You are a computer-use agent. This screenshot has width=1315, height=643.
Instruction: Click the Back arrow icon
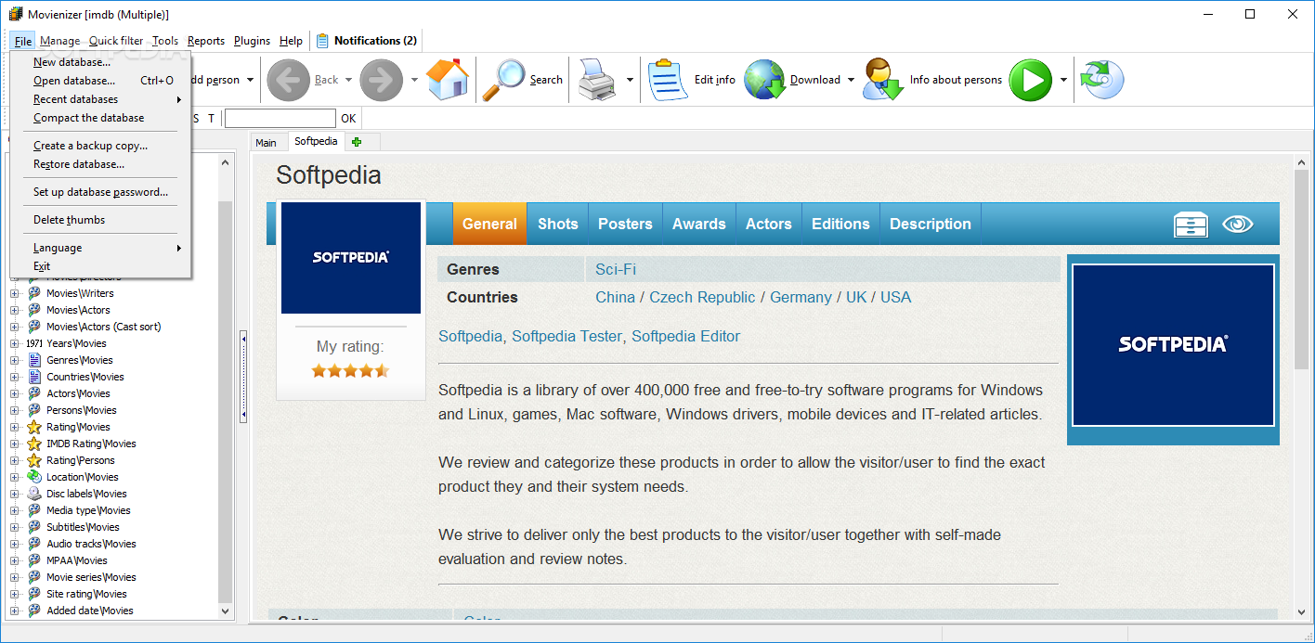point(289,80)
